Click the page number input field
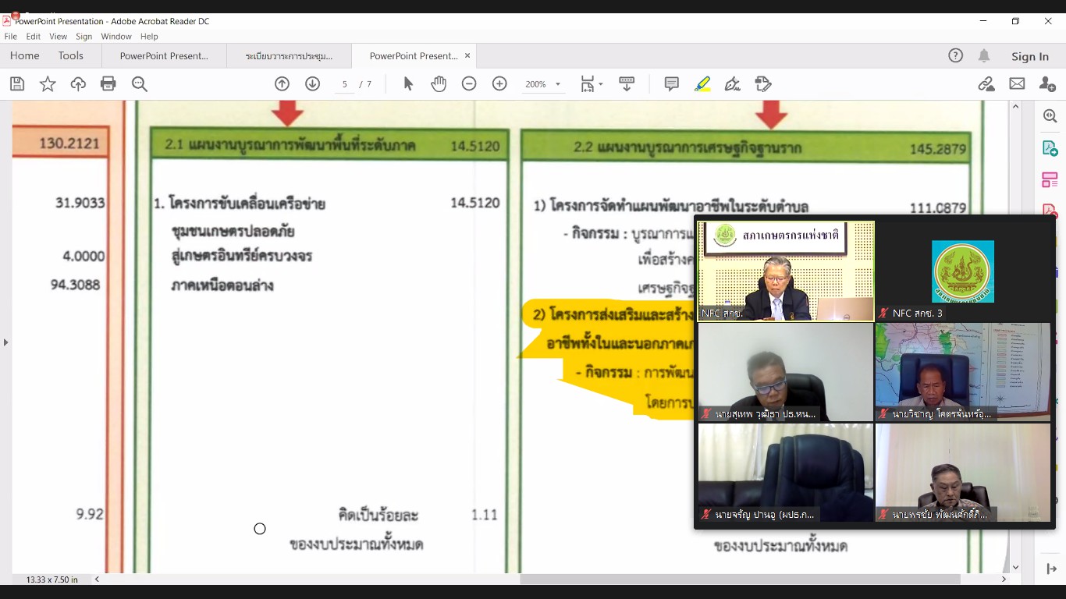 tap(344, 84)
